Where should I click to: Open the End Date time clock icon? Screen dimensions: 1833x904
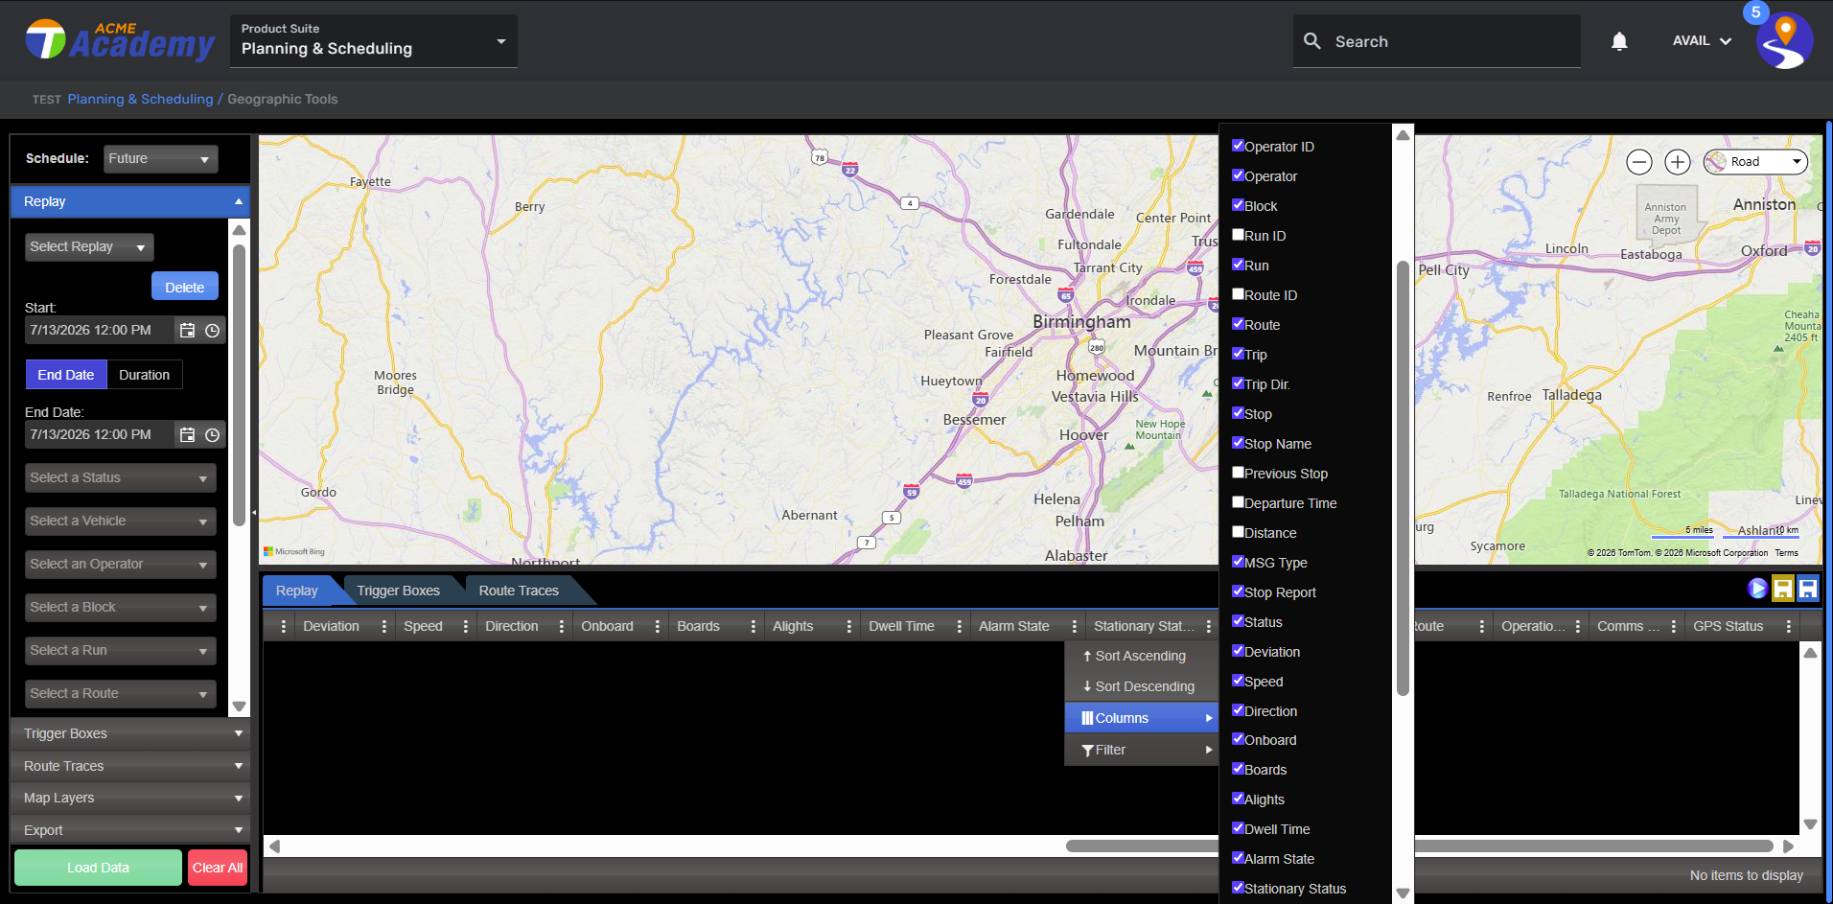[213, 434]
